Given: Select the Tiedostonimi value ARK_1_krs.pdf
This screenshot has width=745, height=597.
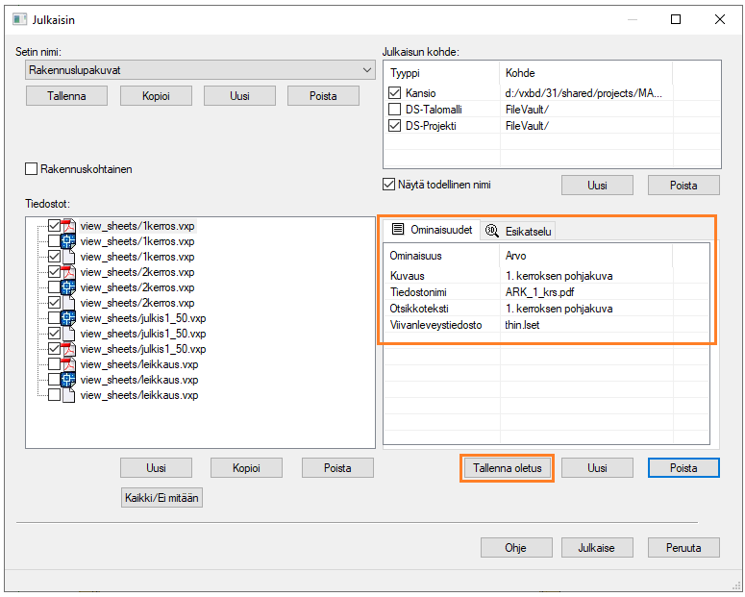Looking at the screenshot, I should point(538,292).
